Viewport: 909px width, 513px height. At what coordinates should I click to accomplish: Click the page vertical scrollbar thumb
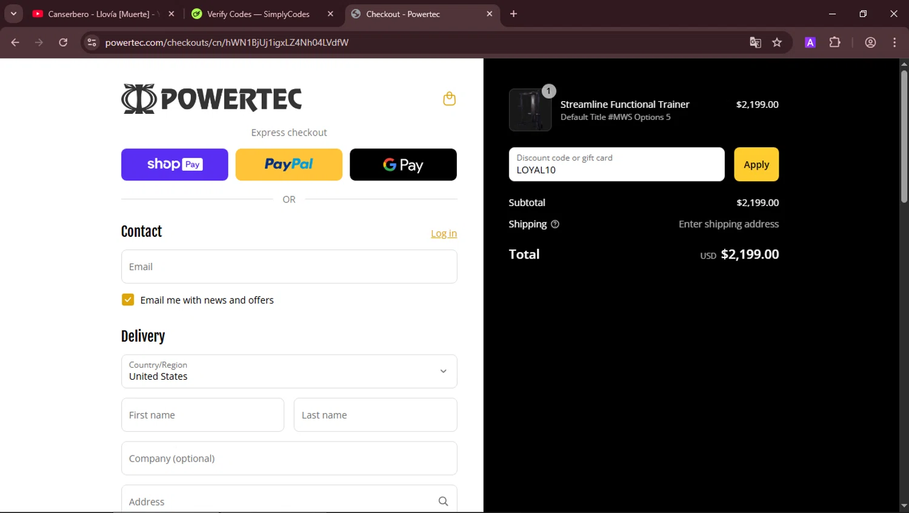click(904, 136)
